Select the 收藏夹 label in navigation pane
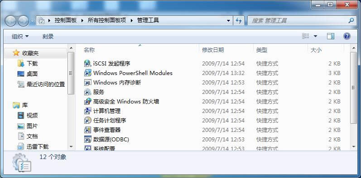The image size is (361, 178). [30, 53]
